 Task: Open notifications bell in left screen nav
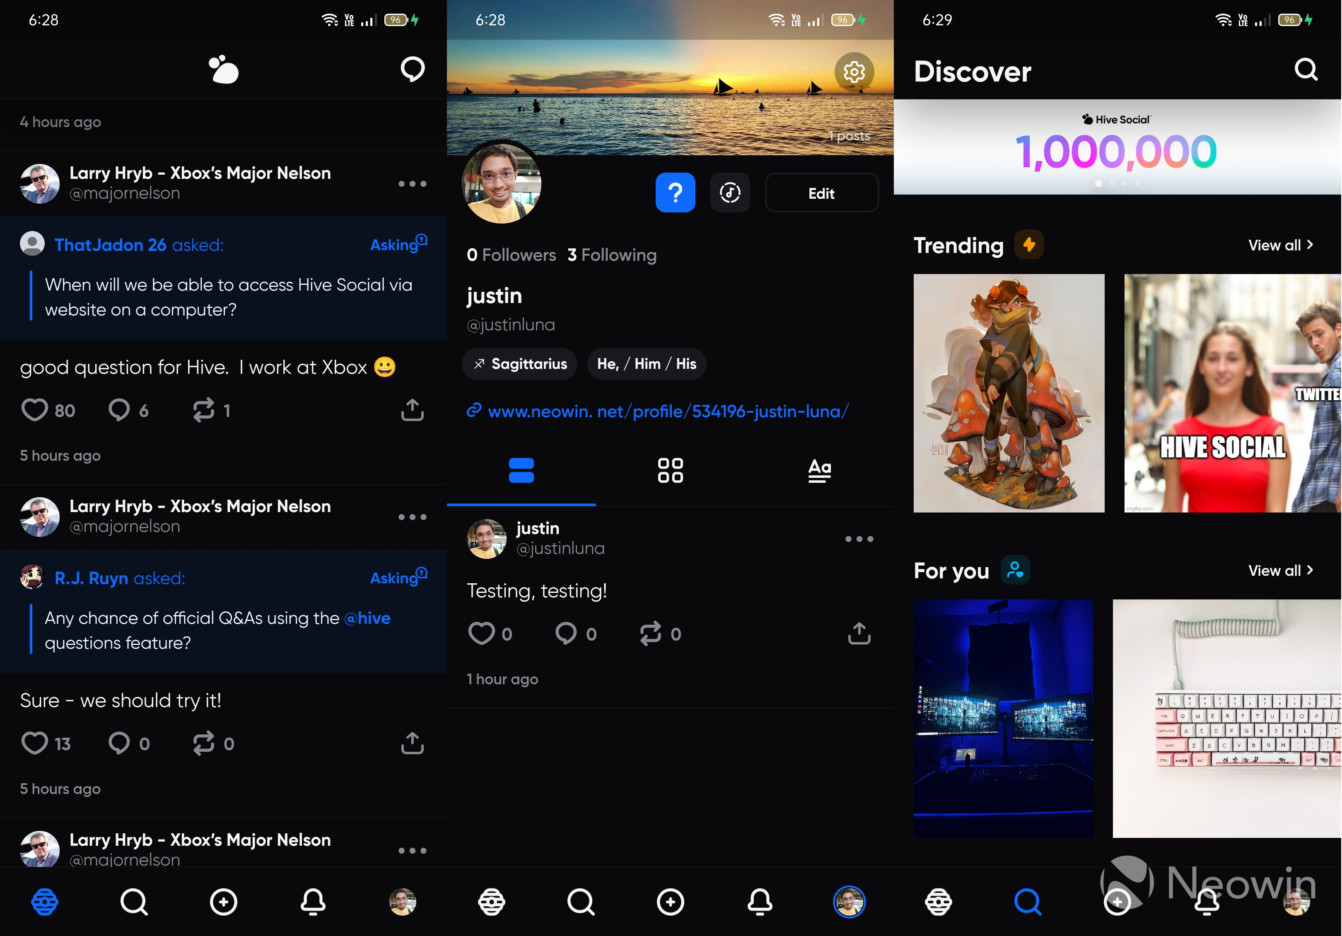pyautogui.click(x=313, y=902)
